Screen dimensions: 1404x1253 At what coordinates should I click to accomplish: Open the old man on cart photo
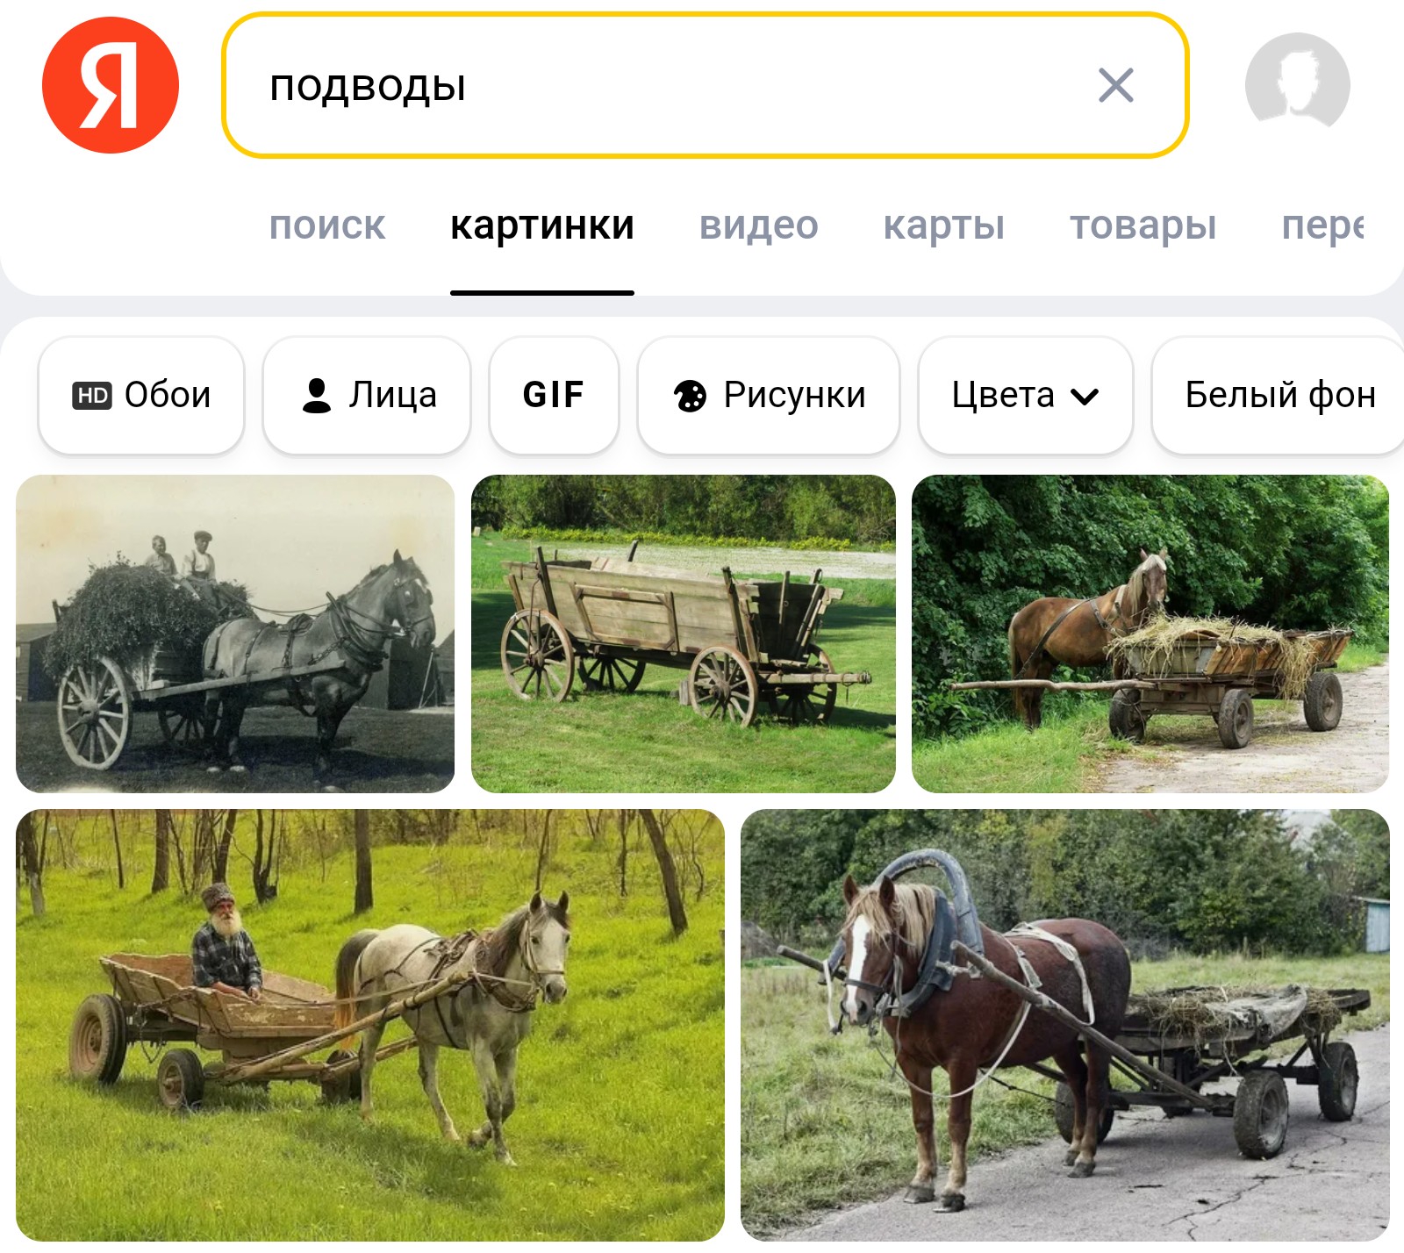[370, 1025]
